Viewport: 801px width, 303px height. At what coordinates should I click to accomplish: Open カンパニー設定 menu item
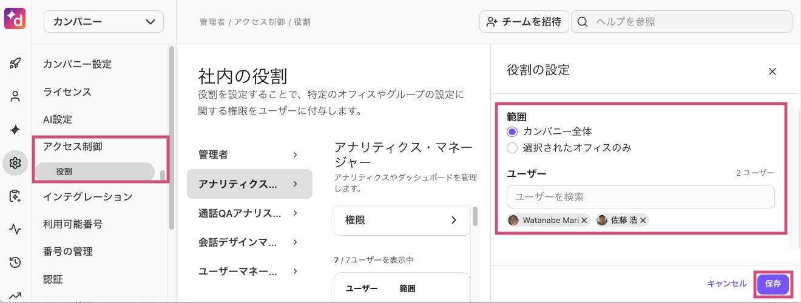coord(78,64)
